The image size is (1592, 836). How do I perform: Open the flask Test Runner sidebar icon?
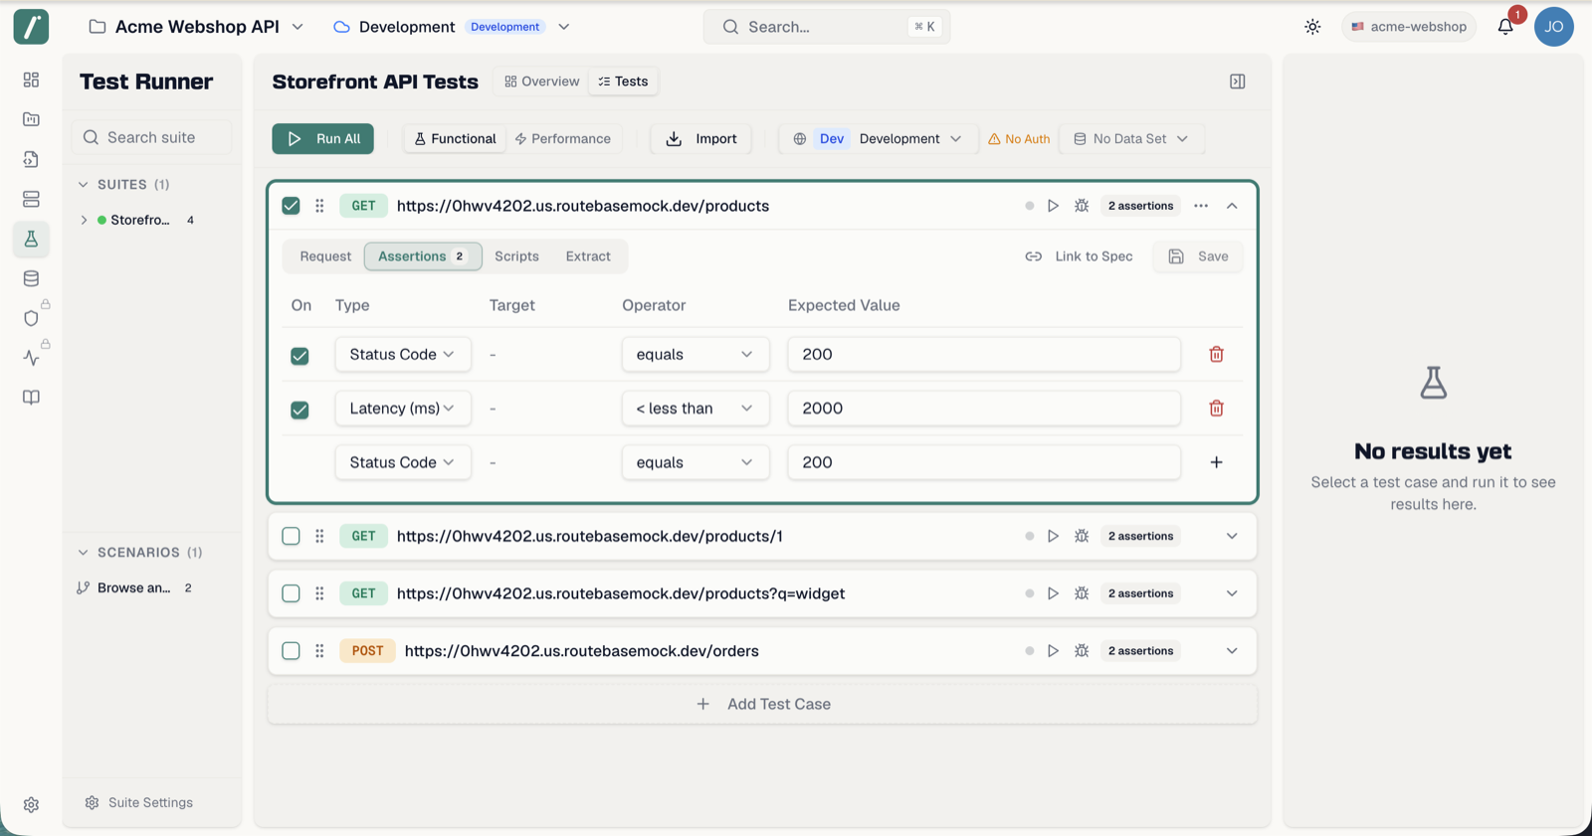tap(31, 239)
